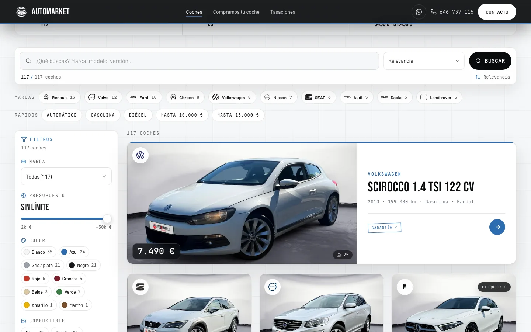Toggle the Diésel quick filter

coord(138,115)
